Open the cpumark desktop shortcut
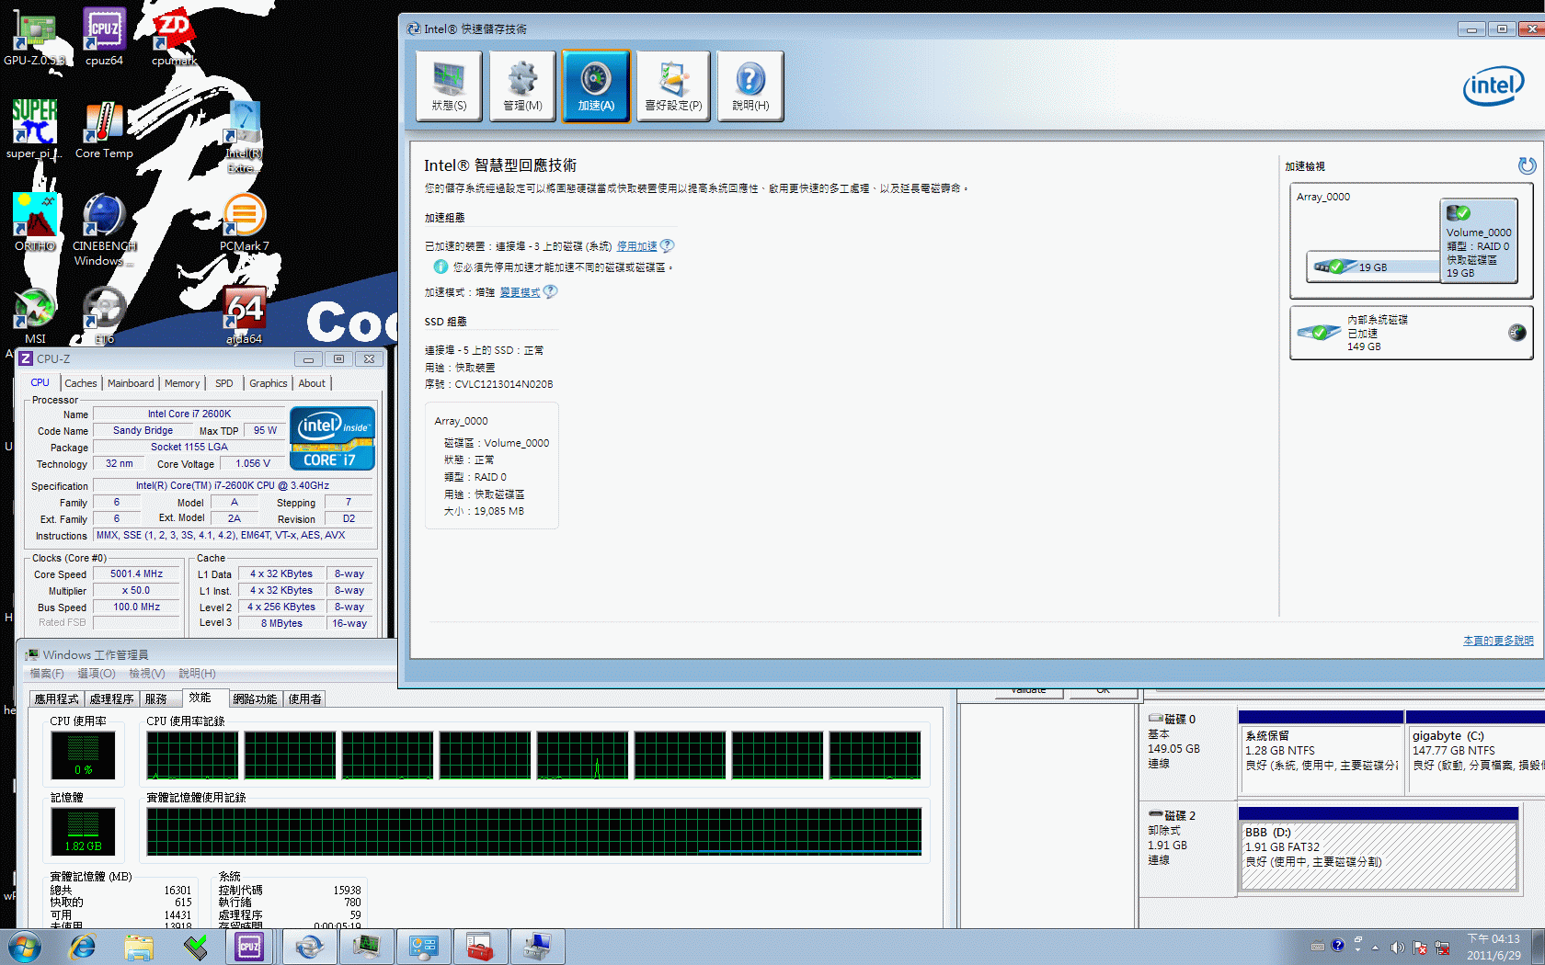The image size is (1545, 965). [x=174, y=39]
